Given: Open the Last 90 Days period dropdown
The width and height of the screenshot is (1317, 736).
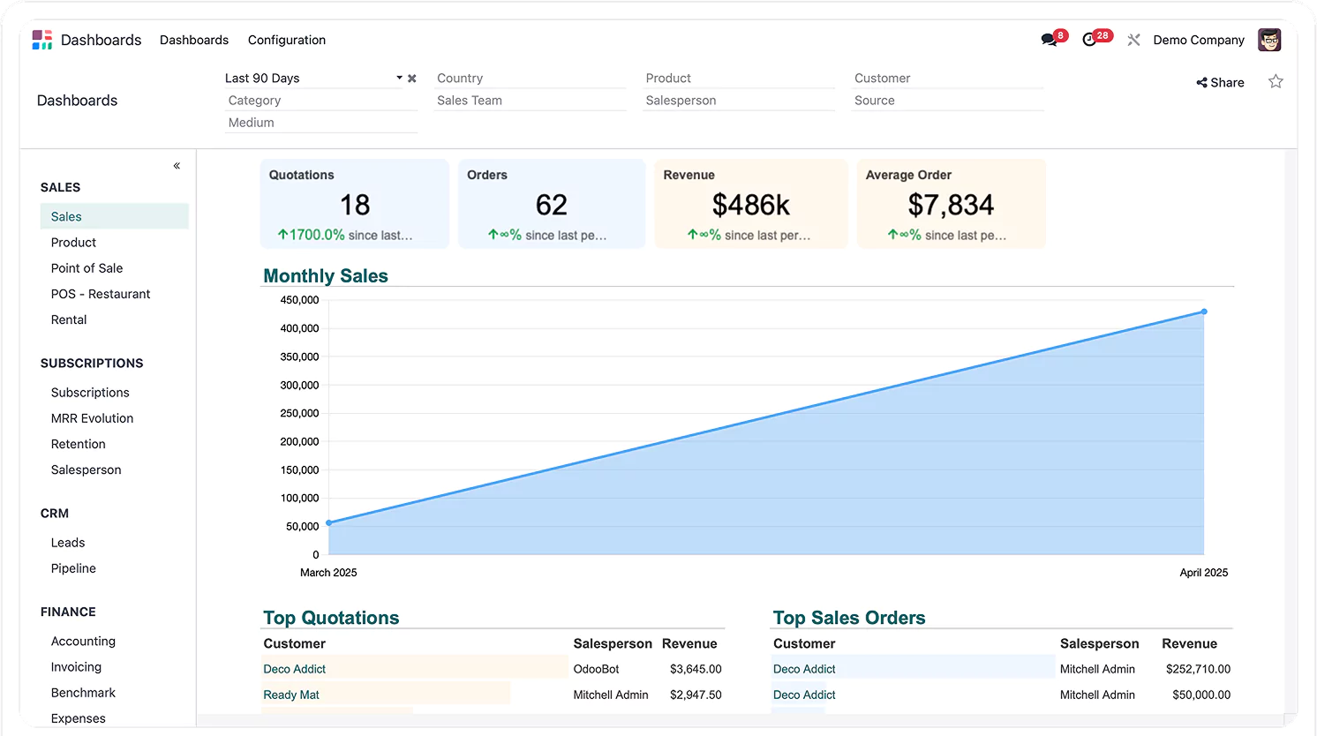Looking at the screenshot, I should pos(399,78).
